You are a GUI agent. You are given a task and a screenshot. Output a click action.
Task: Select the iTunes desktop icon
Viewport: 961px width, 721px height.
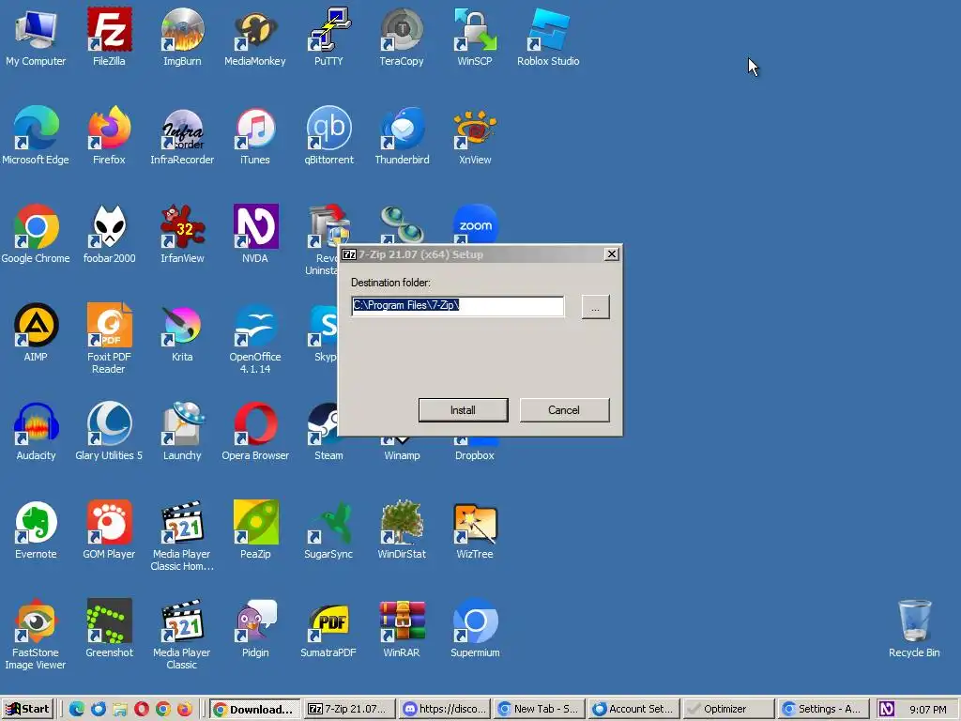tap(255, 135)
